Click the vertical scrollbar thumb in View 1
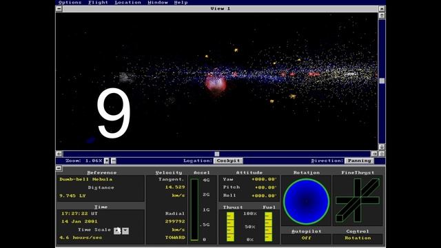Screen dimensions: 441x248 [x=382, y=81]
